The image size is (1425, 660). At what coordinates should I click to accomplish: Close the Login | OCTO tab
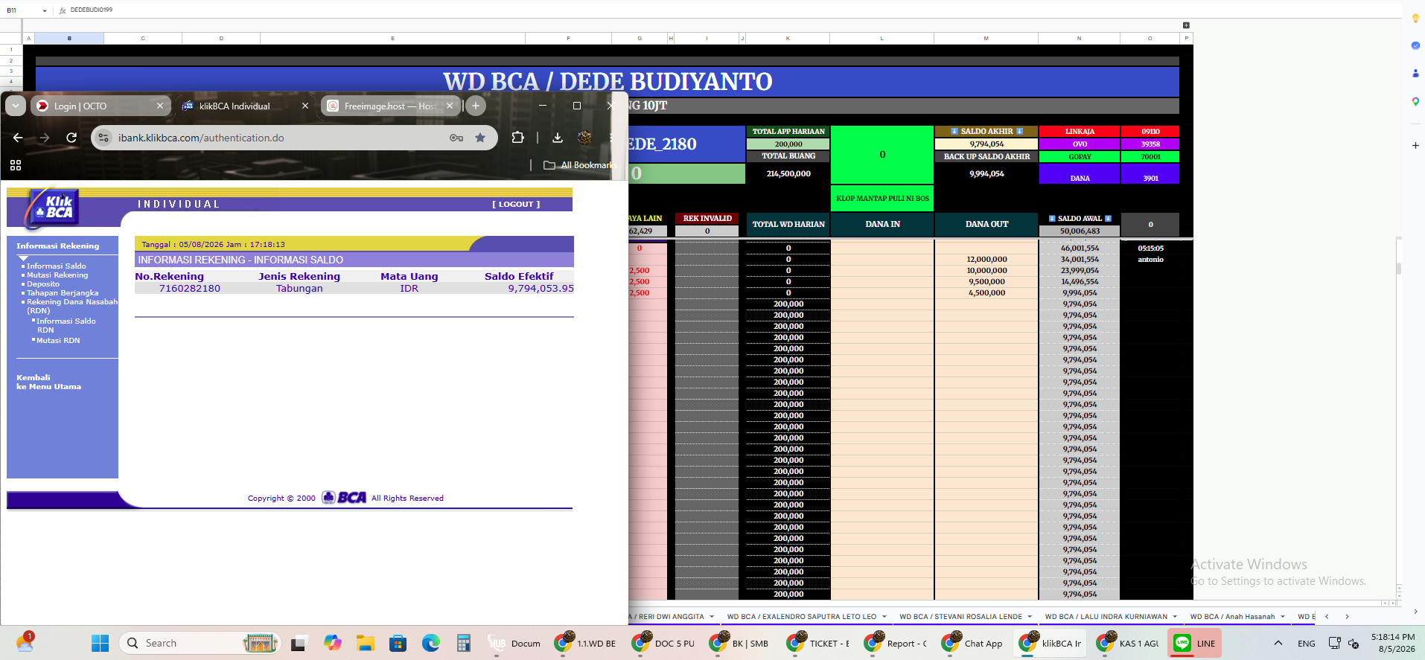pyautogui.click(x=160, y=106)
